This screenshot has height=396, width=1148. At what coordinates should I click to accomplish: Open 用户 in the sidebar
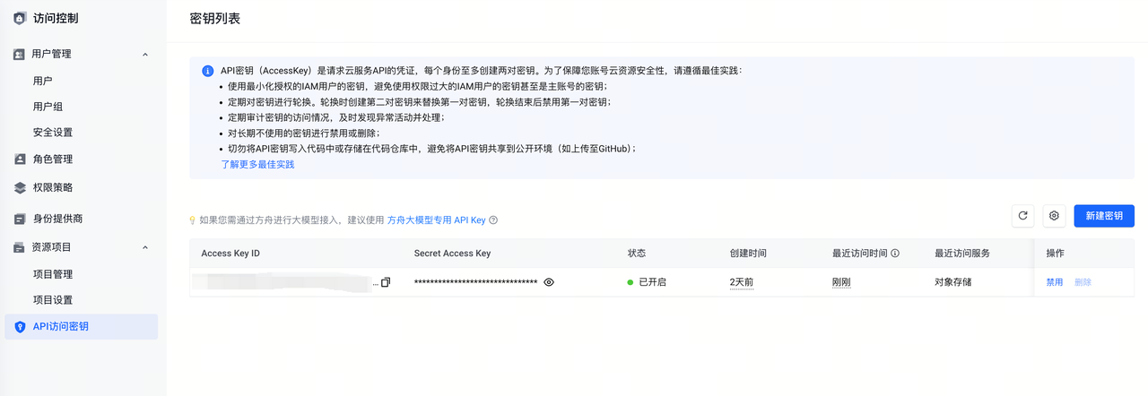[x=43, y=81]
